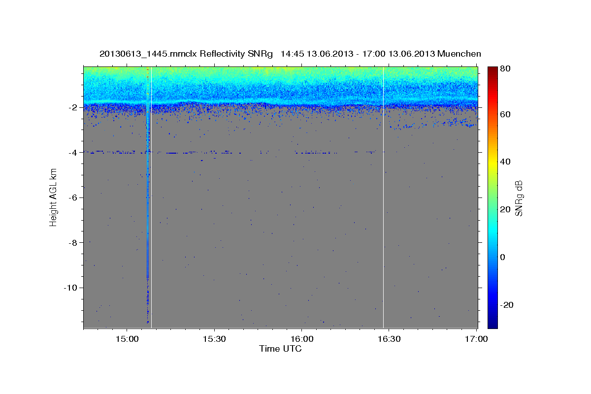
Task: Click the 'Time UTC' x-axis label
Action: coord(280,349)
